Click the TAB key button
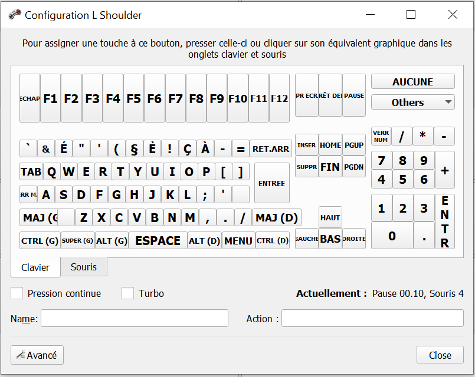This screenshot has height=377, width=475. [31, 172]
